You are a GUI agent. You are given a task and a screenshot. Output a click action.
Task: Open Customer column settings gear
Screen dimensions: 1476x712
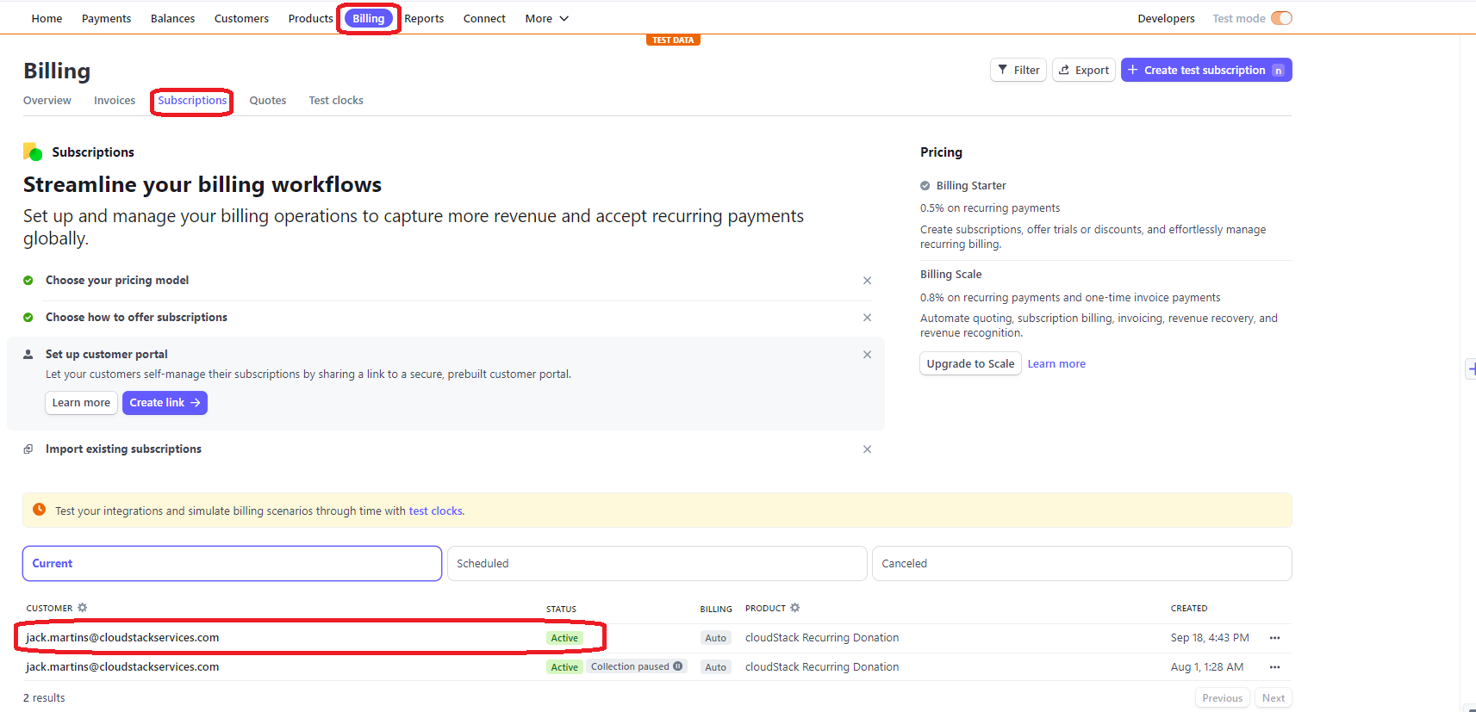[83, 608]
